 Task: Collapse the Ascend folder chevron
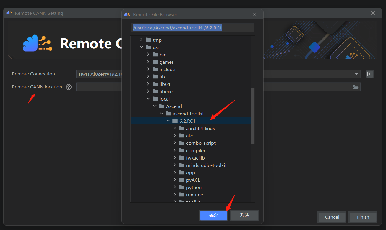click(x=155, y=106)
